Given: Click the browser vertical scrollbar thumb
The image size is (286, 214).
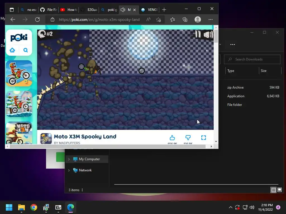Looking at the screenshot, I should [x=216, y=36].
